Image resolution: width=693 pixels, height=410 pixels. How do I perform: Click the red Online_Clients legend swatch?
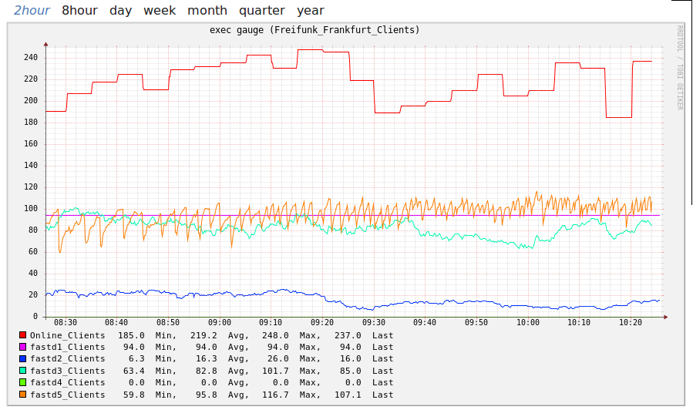(22, 335)
